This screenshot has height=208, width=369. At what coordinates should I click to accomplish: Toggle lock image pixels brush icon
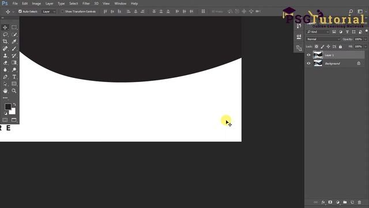322,47
